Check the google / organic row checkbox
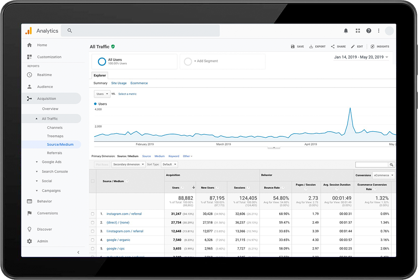This screenshot has height=280, width=418. (93, 240)
